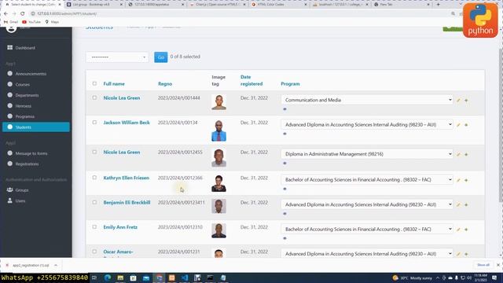Screen dimensions: 503x283
Task: Open Courses in the sidebar
Action: (x=23, y=84)
